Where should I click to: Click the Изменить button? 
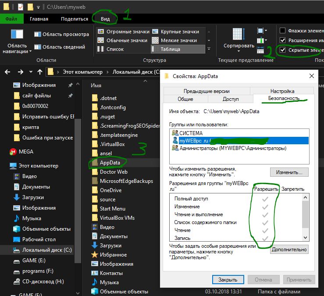click(x=289, y=172)
